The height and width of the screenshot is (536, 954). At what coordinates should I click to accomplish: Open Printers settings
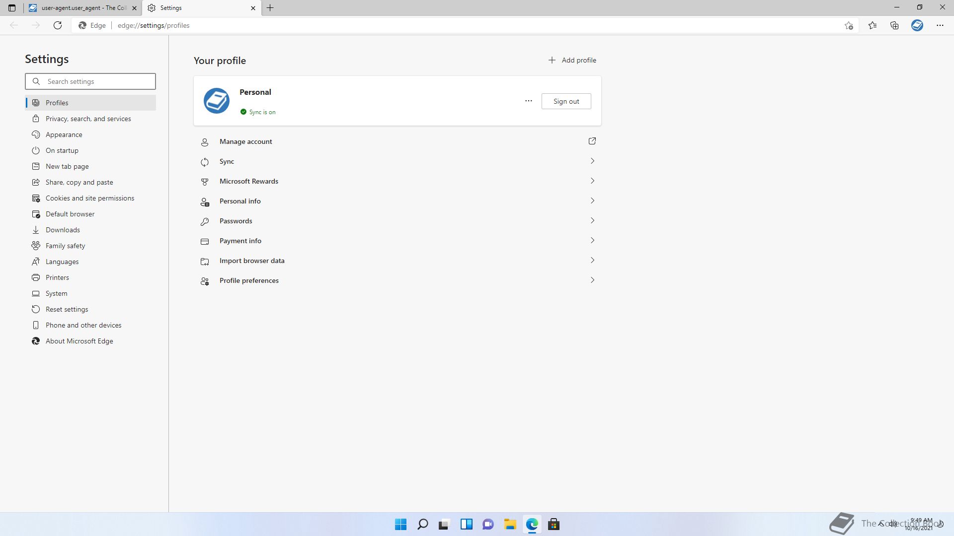[x=90, y=277]
